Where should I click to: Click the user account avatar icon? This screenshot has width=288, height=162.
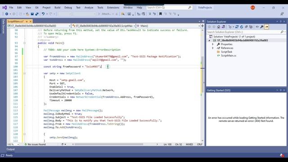[x=253, y=8]
